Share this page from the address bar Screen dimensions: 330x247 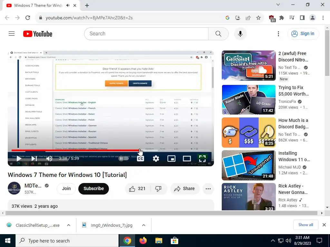click(248, 18)
